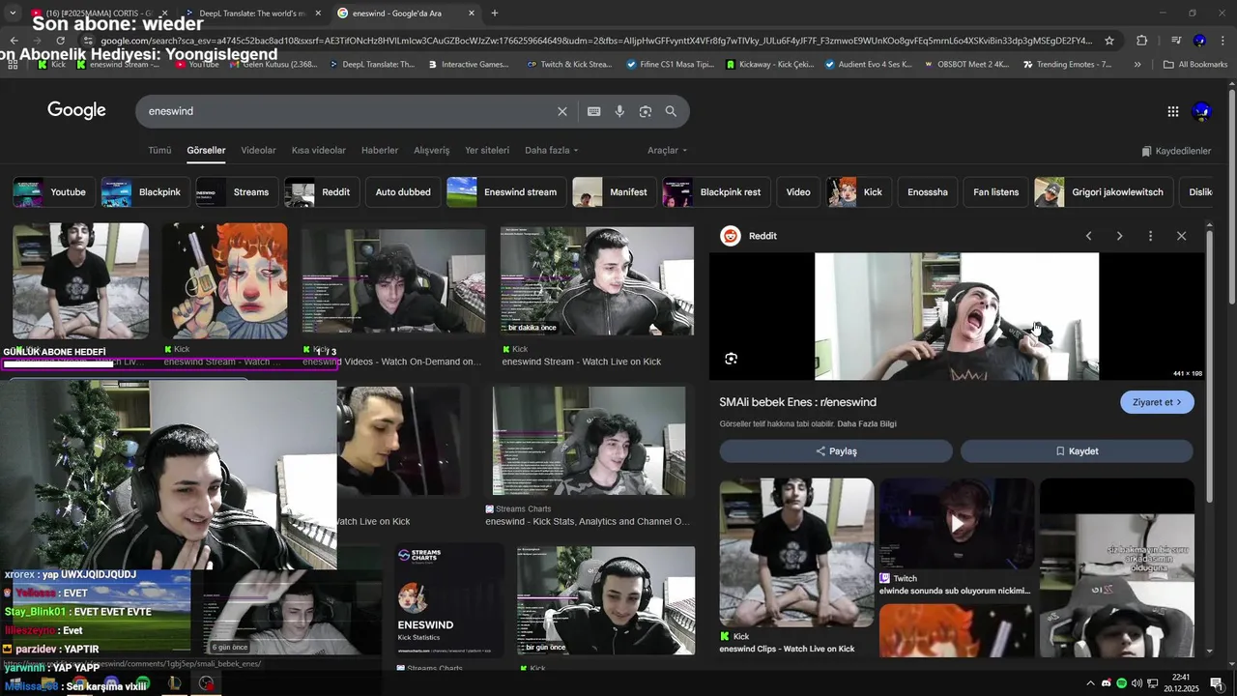Viewport: 1237px width, 696px height.
Task: Switch to the Alışveriş tab
Action: point(432,151)
